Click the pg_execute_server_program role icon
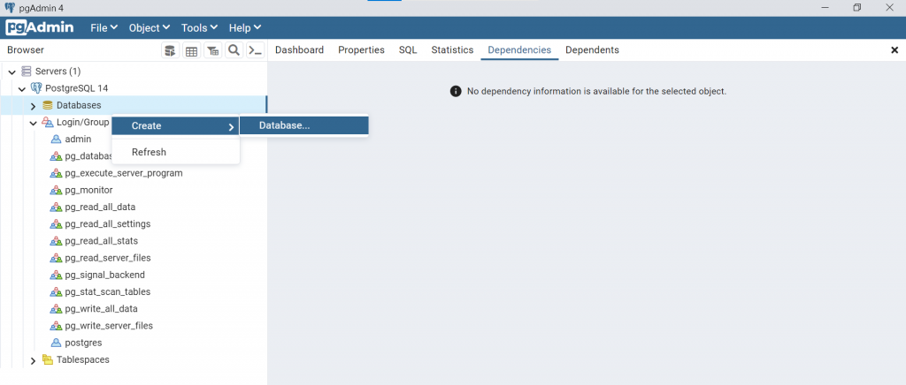 coord(56,173)
